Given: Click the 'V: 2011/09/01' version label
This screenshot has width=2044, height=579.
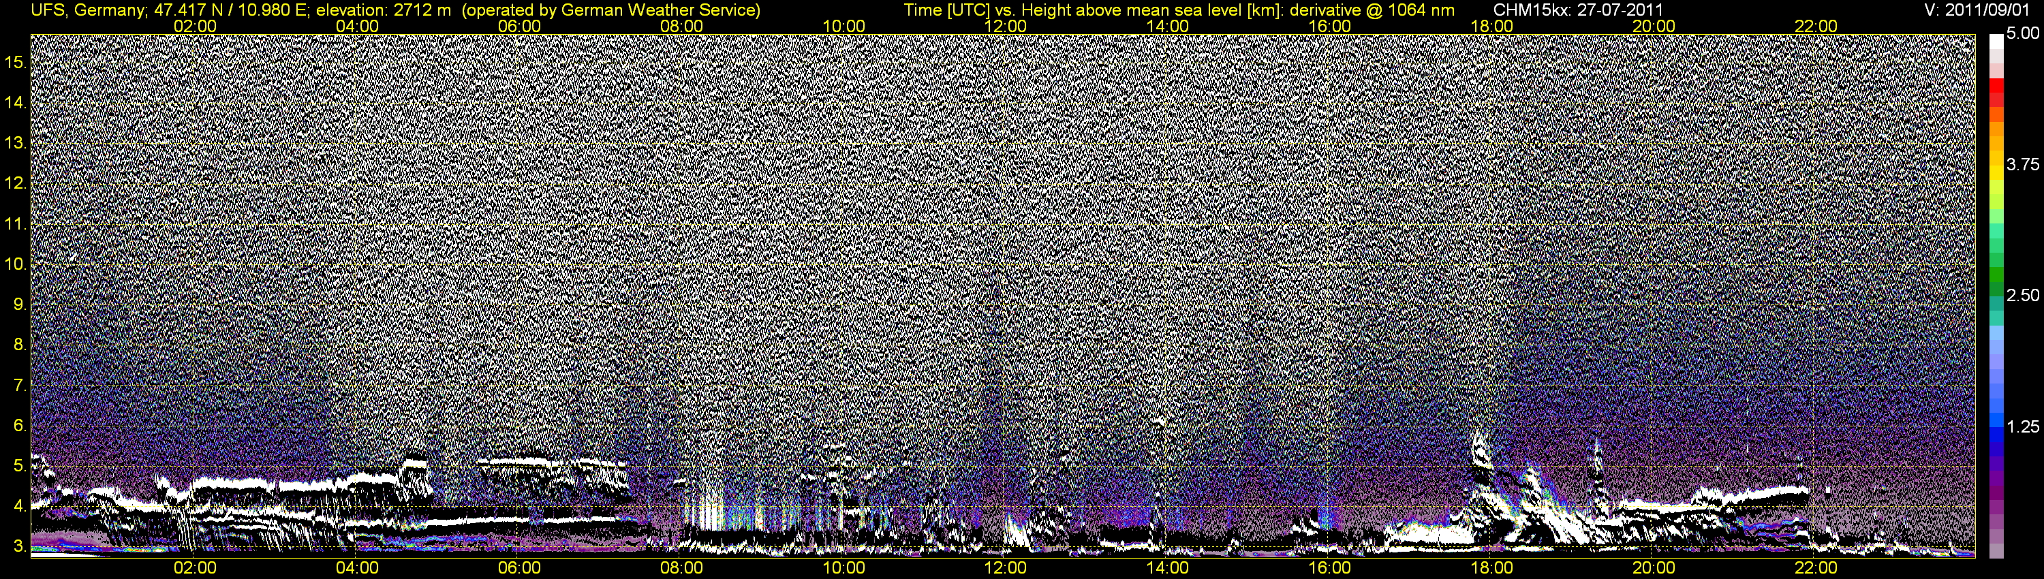Looking at the screenshot, I should click(1978, 10).
